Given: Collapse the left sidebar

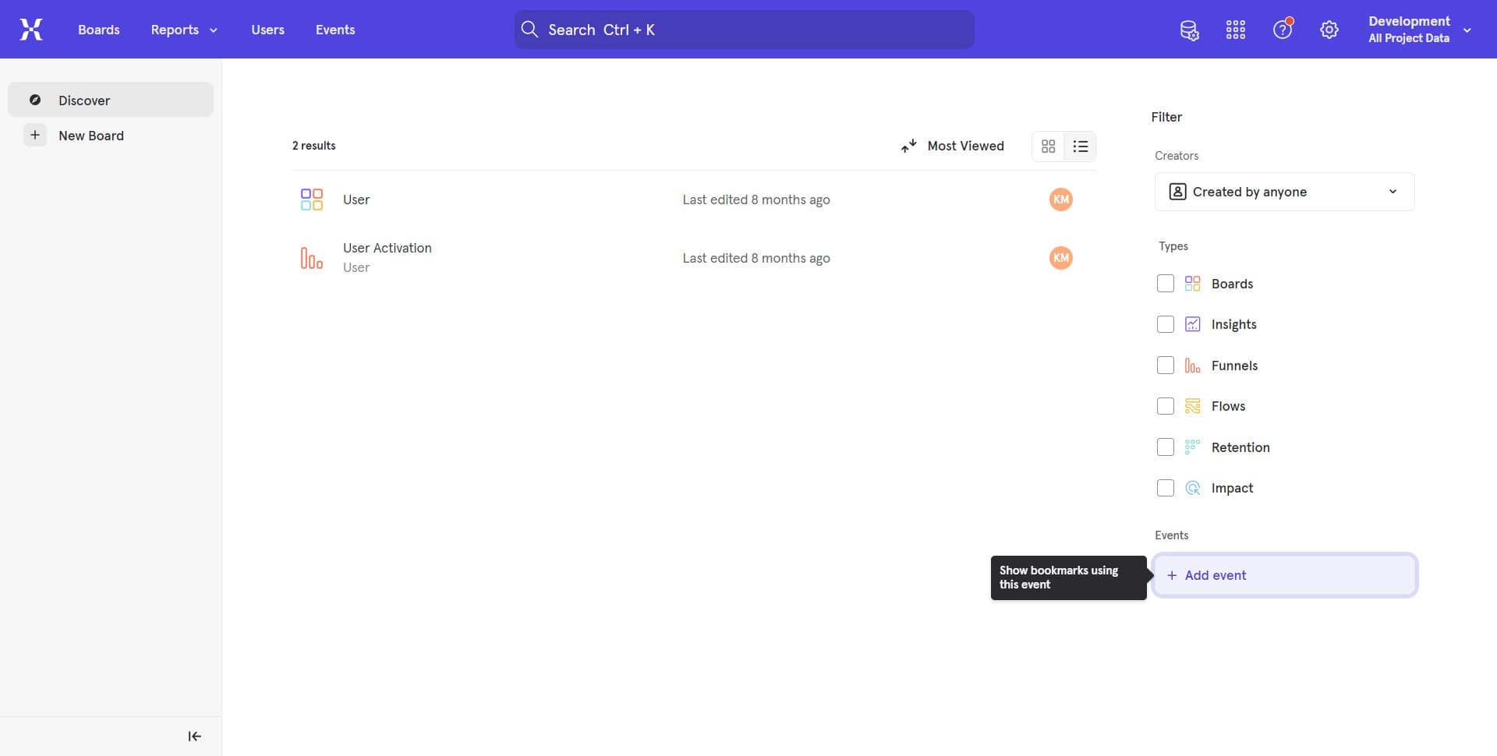Looking at the screenshot, I should click(x=194, y=736).
